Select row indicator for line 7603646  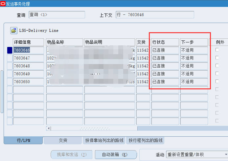[x=10, y=50]
